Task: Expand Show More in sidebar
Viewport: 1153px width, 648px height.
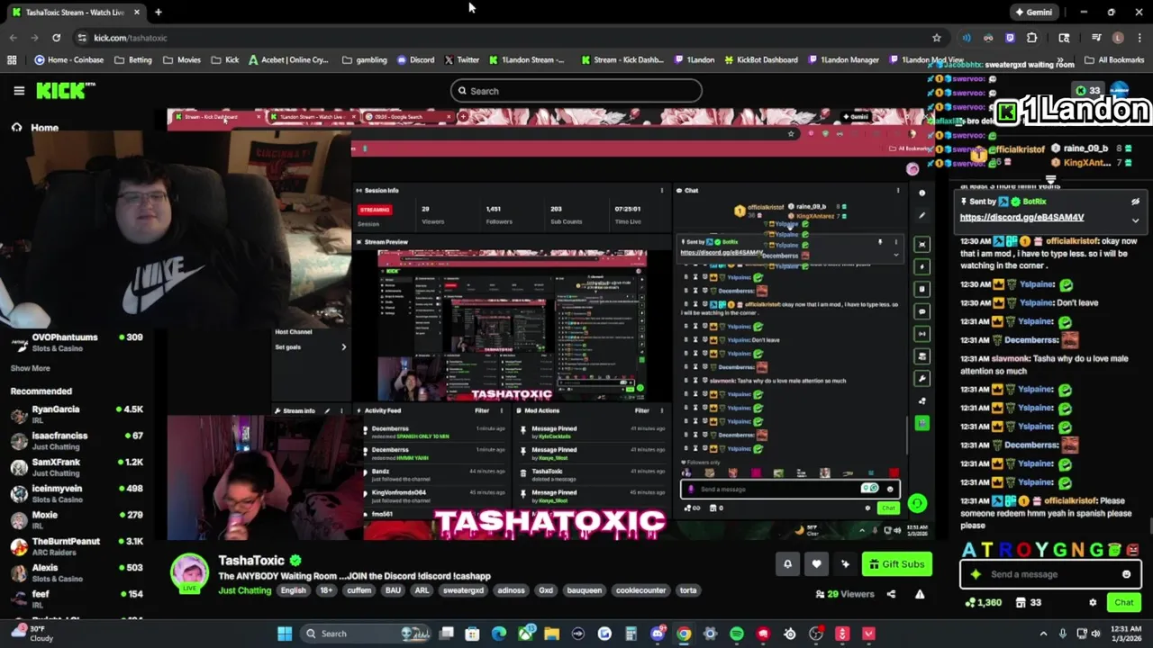Action: coord(30,368)
